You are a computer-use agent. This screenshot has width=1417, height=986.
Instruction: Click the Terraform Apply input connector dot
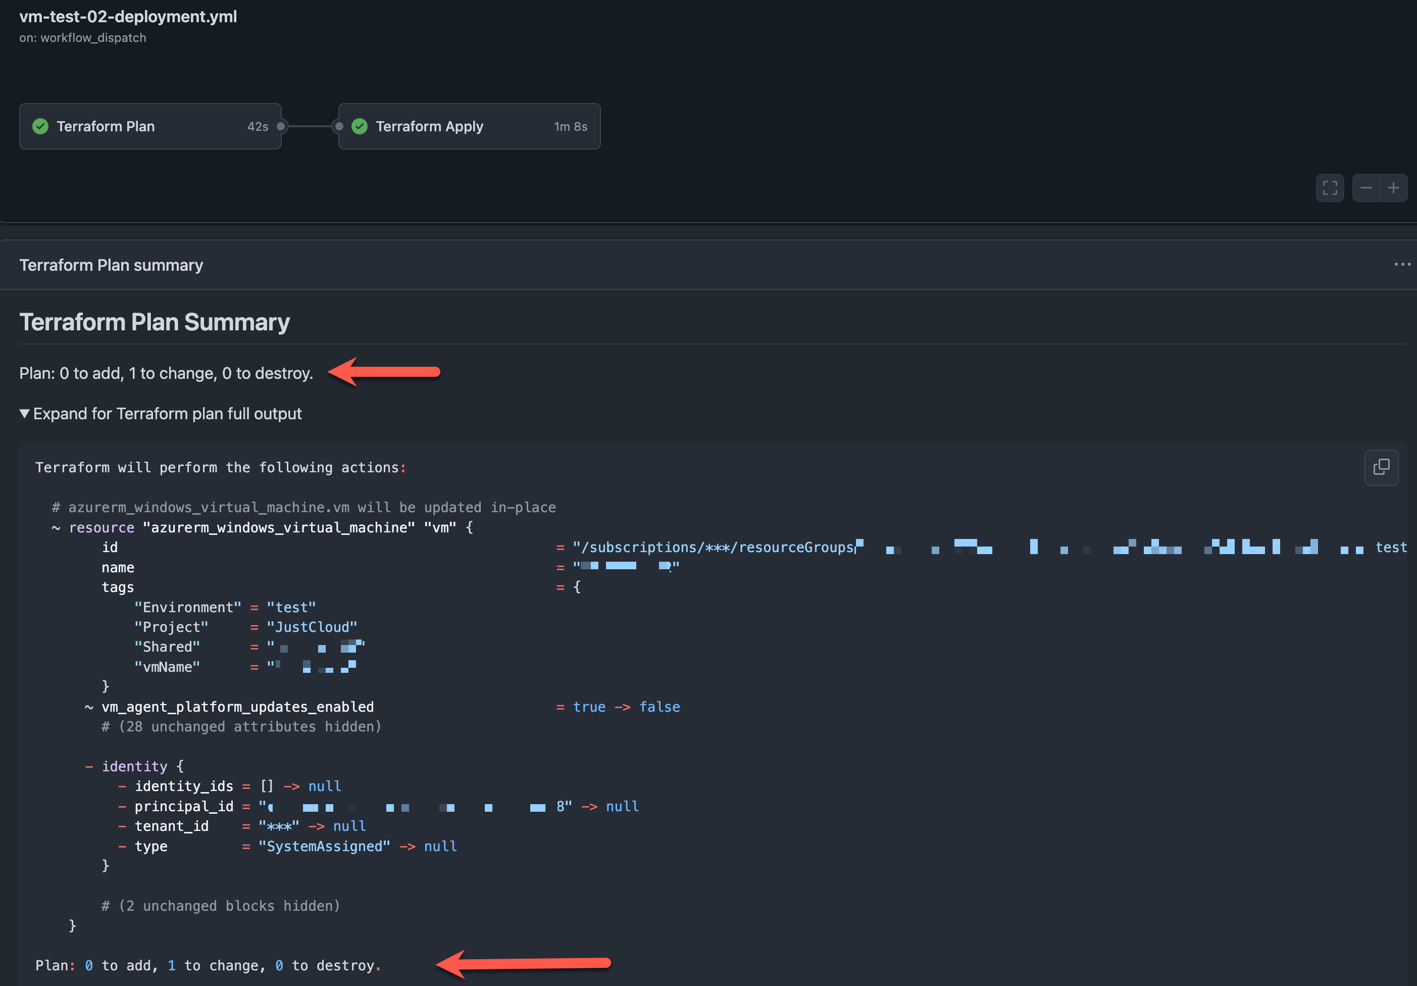tap(339, 127)
